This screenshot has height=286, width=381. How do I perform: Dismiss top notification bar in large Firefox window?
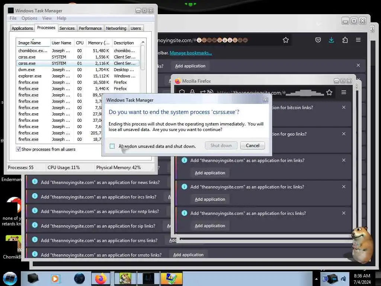click(x=358, y=65)
